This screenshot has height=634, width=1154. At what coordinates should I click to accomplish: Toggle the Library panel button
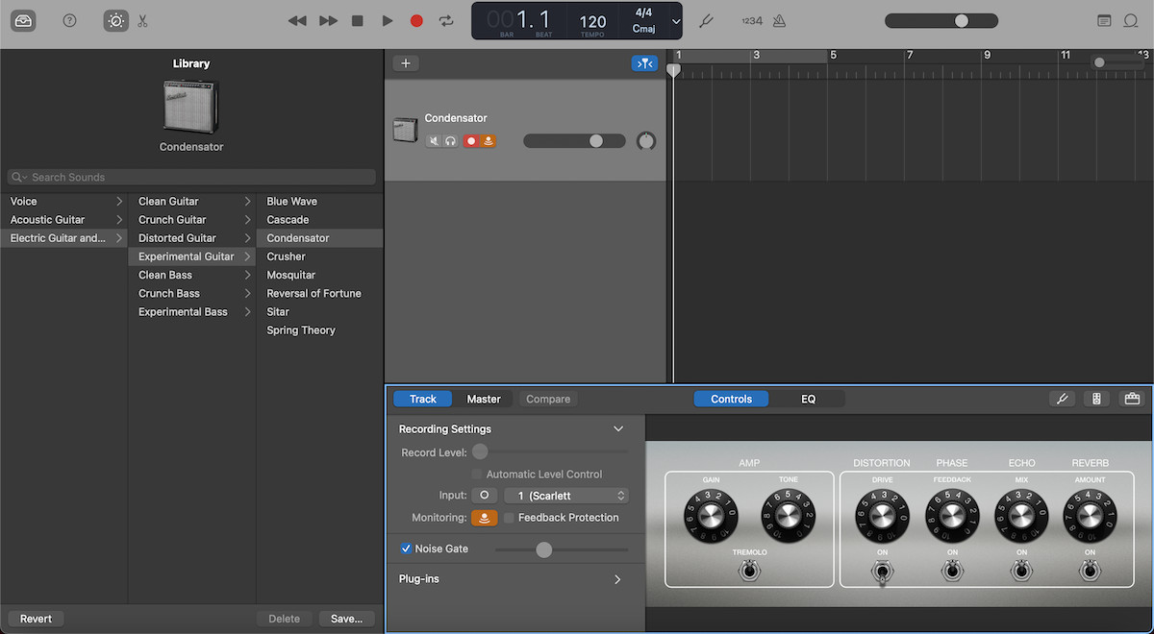(23, 20)
